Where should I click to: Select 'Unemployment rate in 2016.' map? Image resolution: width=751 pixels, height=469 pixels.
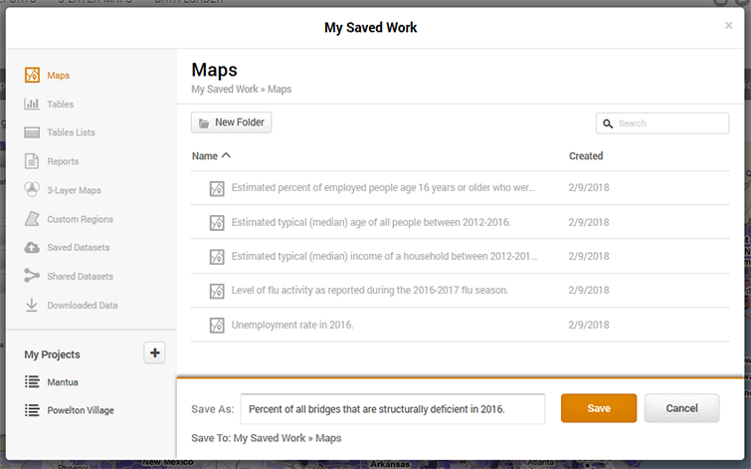[292, 325]
